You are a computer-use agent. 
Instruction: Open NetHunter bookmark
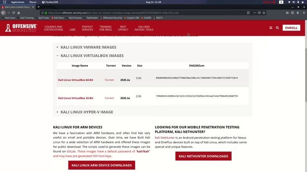pyautogui.click(x=91, y=18)
